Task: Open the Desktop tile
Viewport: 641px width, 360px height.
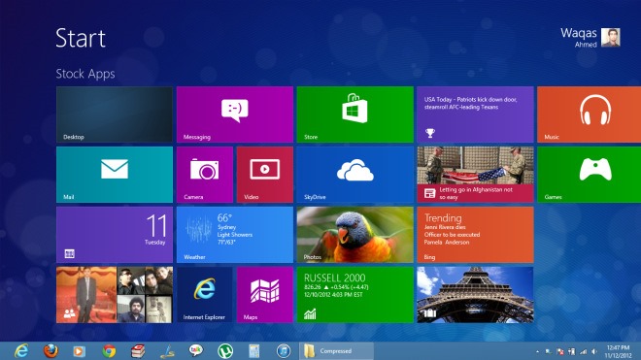Action: point(115,114)
